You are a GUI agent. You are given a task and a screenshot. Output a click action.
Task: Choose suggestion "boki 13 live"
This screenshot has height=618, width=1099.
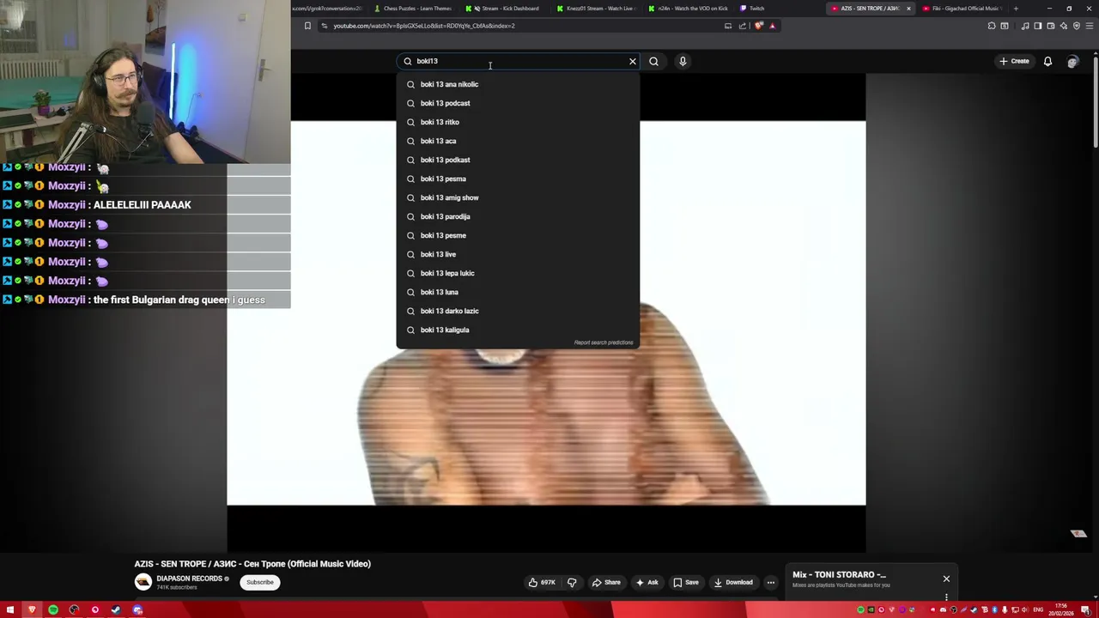[518, 254]
